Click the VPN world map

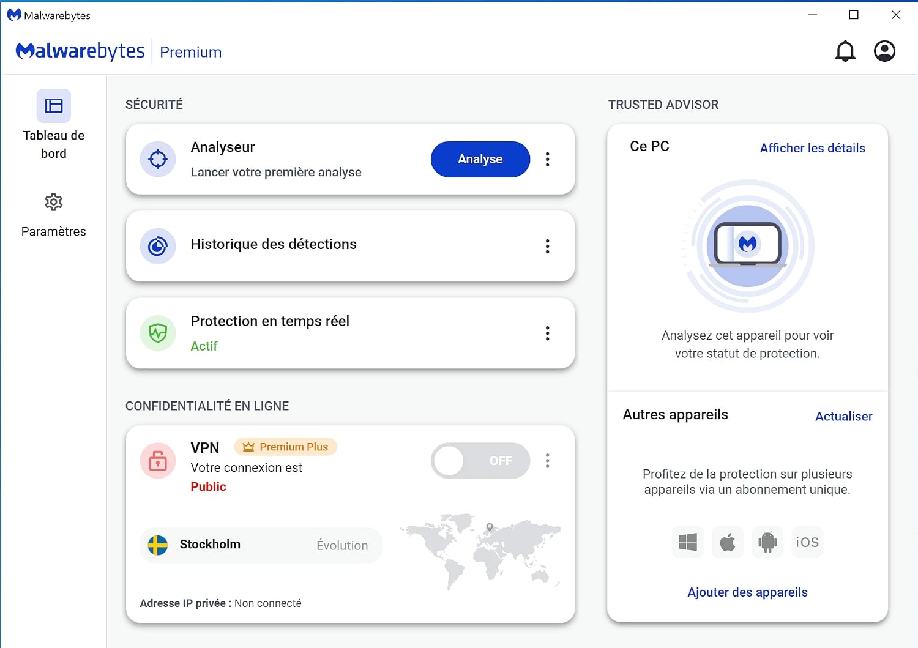pos(480,552)
